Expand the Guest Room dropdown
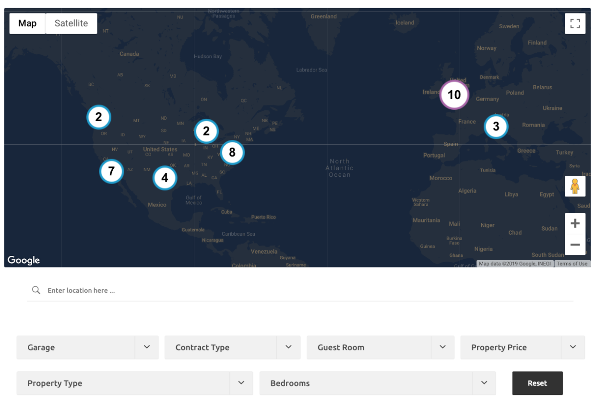The width and height of the screenshot is (595, 404). [380, 347]
